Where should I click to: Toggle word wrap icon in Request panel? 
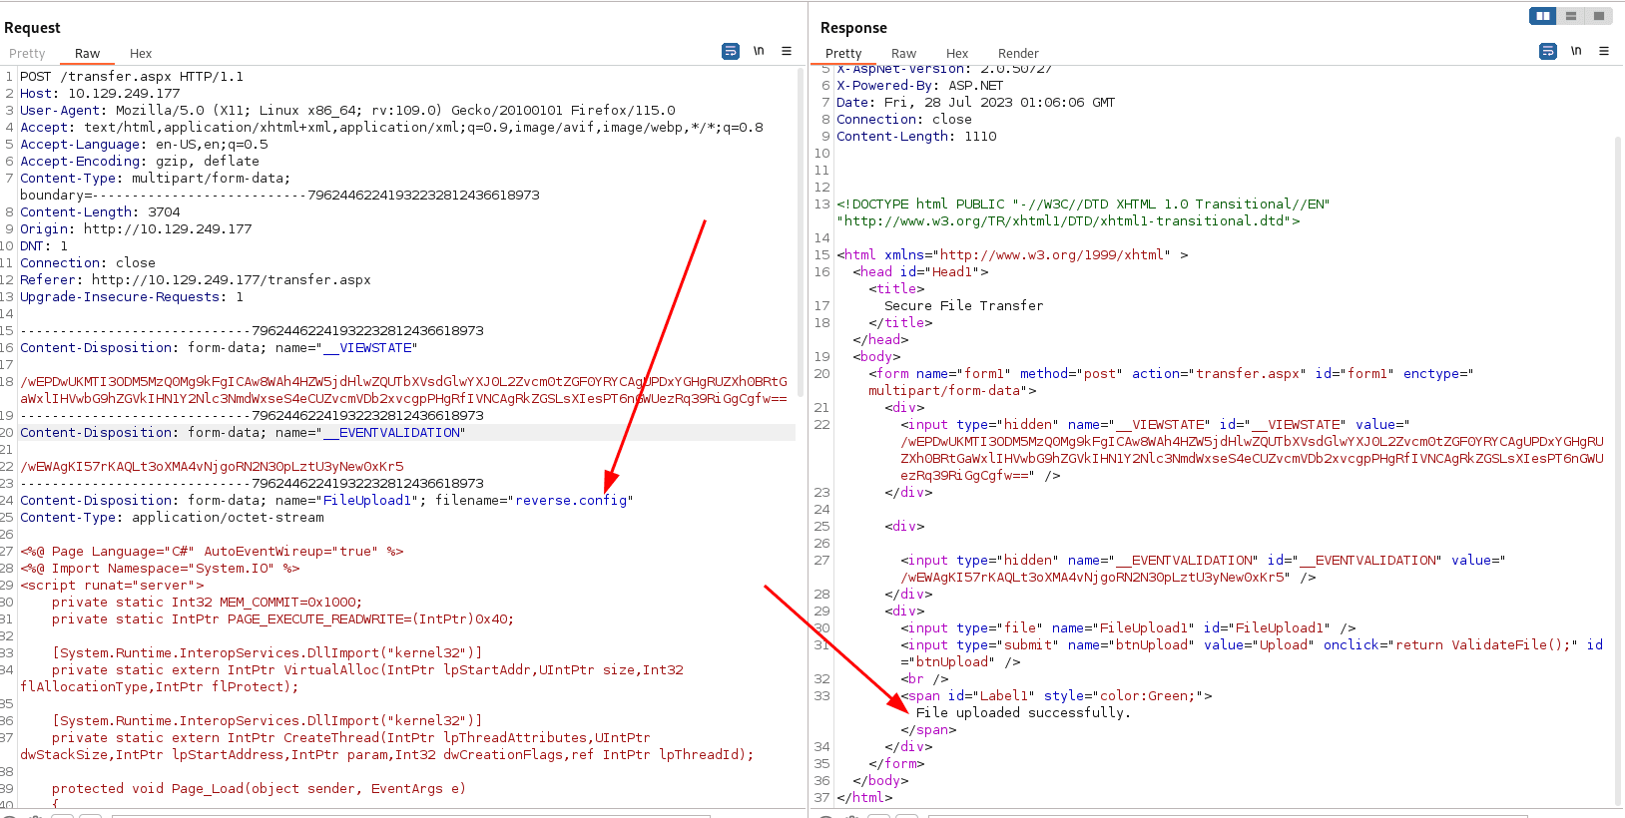tap(731, 51)
